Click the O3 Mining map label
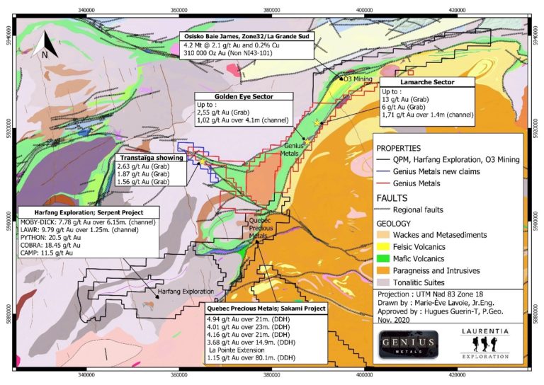Screen dimensions: 544x385 tap(358, 79)
